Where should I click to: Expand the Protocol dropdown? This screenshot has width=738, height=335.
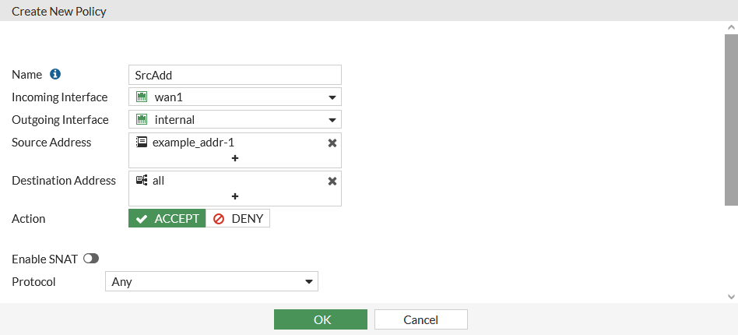tap(308, 281)
